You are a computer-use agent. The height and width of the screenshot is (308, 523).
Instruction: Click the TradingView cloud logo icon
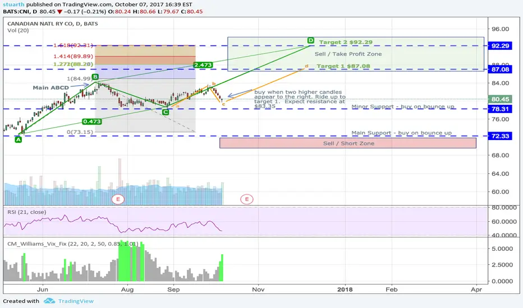(49, 301)
